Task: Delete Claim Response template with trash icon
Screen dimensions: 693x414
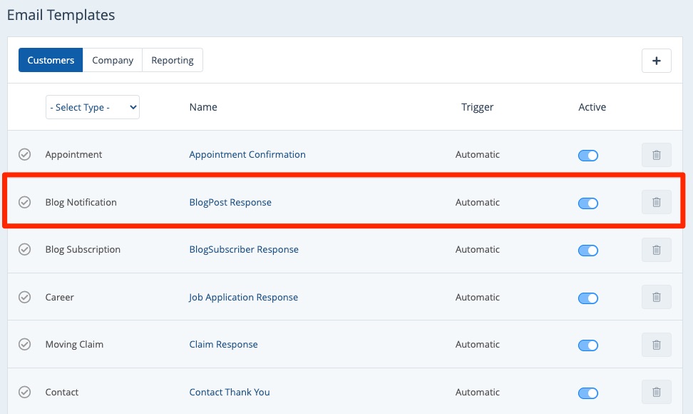Action: click(x=656, y=345)
